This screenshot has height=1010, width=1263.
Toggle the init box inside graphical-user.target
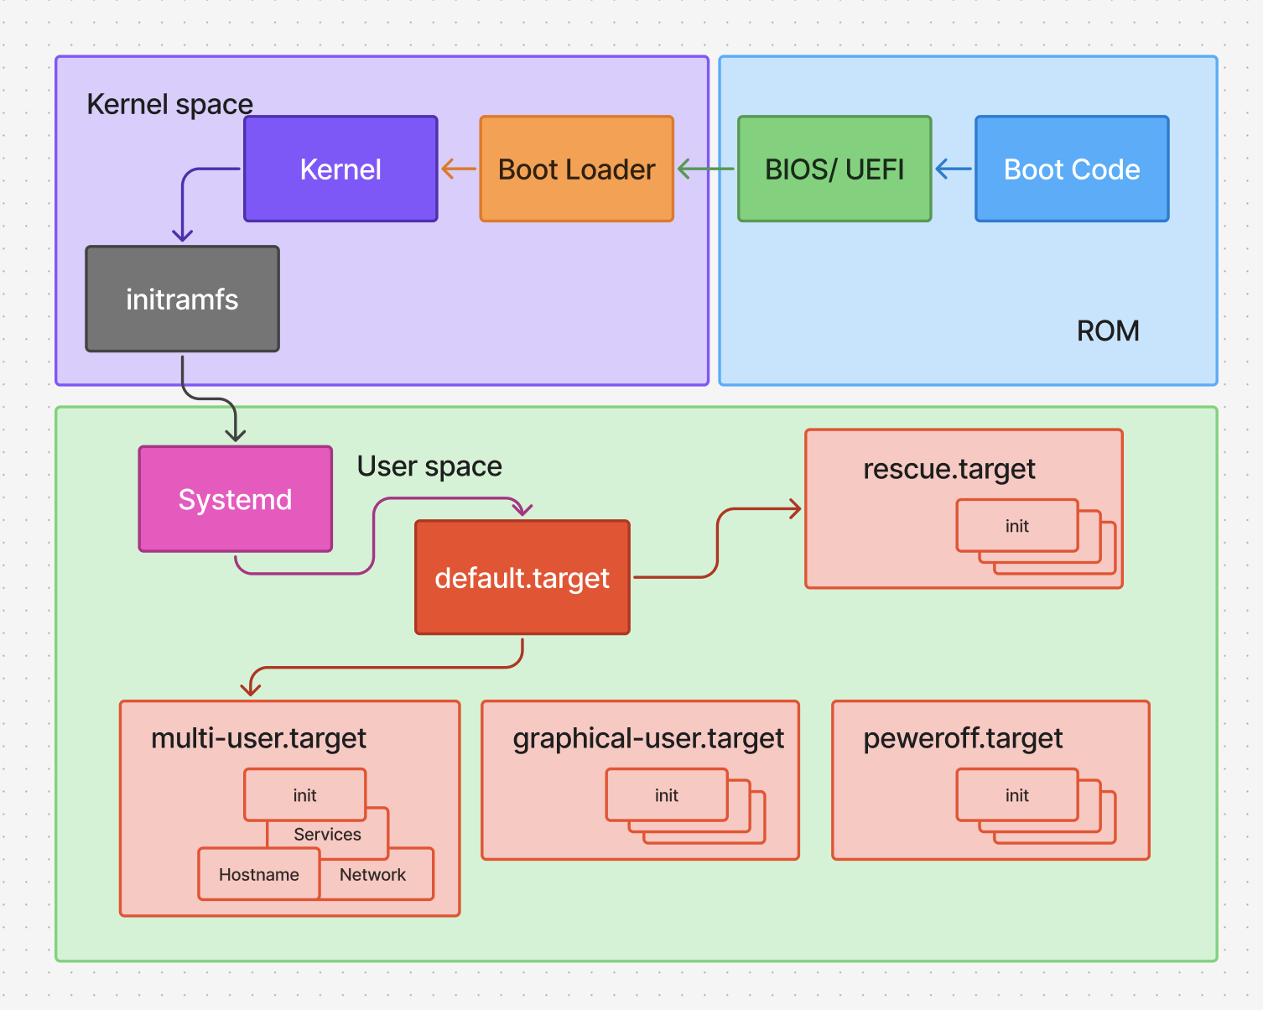[x=665, y=795]
